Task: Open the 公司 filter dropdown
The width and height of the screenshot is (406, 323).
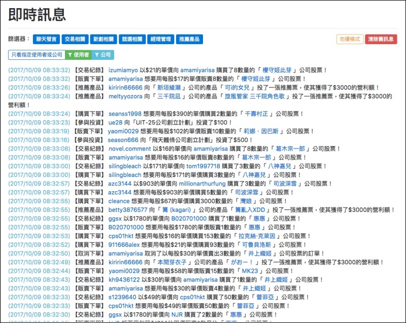Action: click(x=103, y=55)
